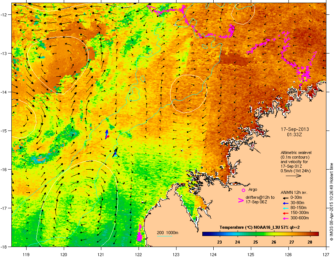Click the '300-600m' depth label
The height and width of the screenshot is (258, 334).
(299, 218)
